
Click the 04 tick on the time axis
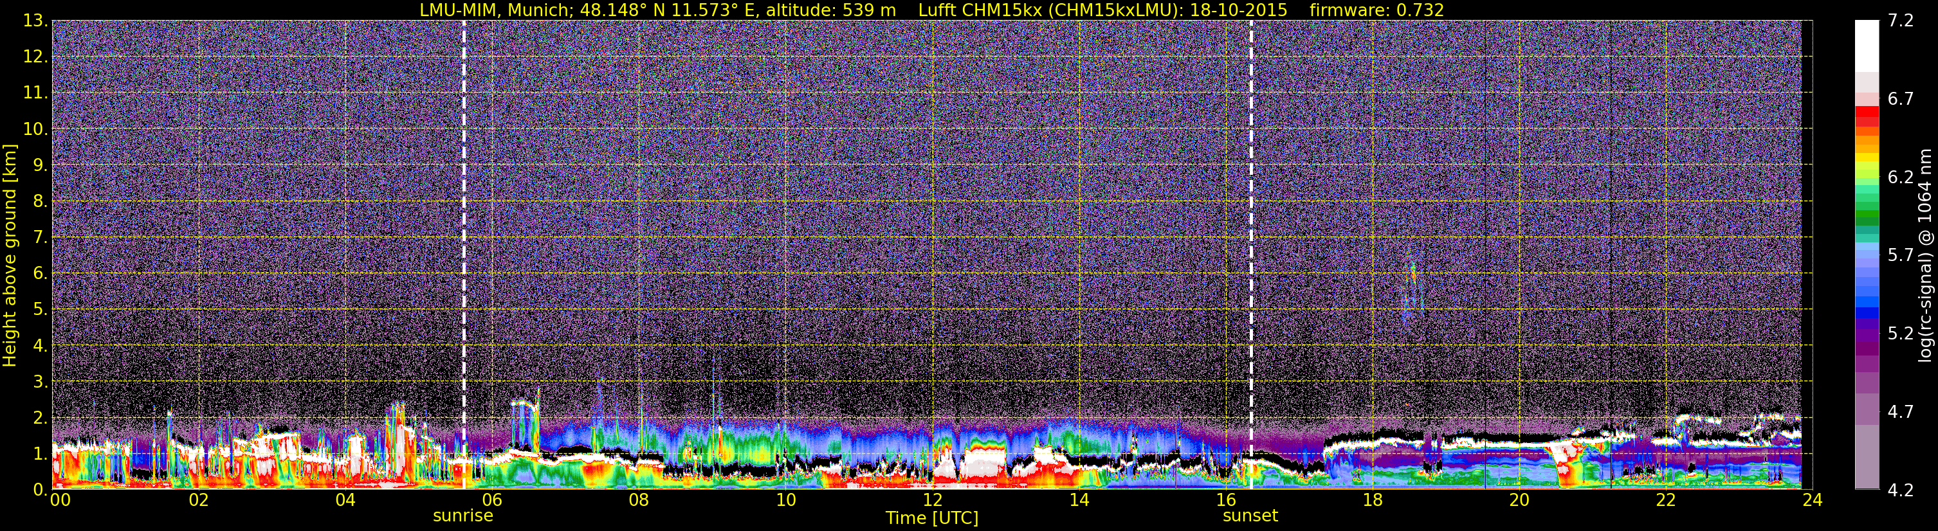pyautogui.click(x=345, y=500)
